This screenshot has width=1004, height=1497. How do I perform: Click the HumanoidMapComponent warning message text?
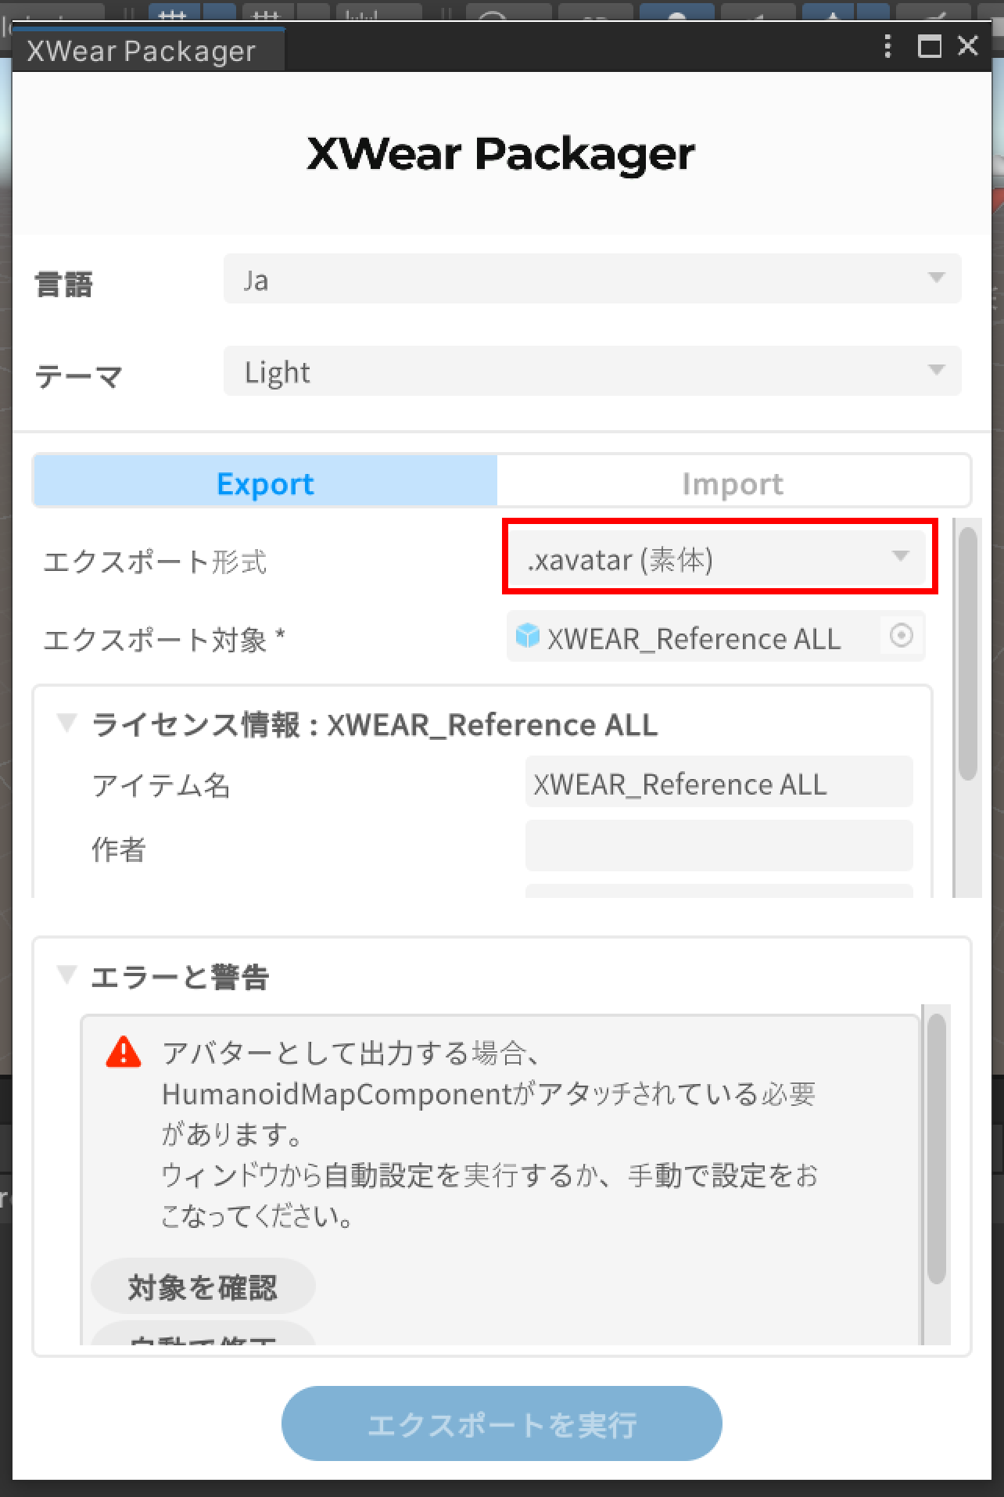[x=489, y=1134]
